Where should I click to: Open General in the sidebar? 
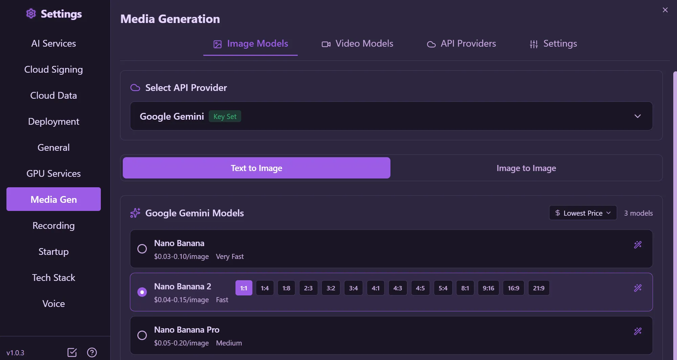click(x=53, y=147)
